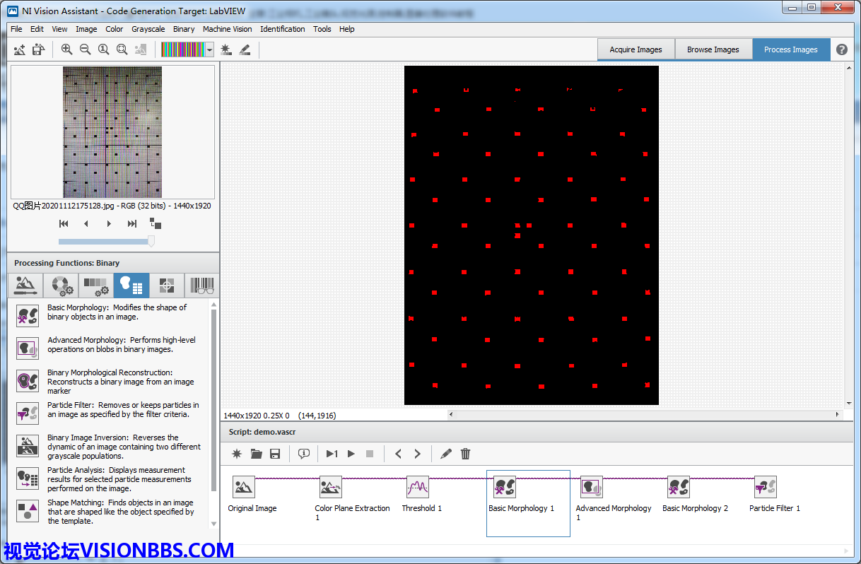Click the source image thumbnail preview

point(112,132)
